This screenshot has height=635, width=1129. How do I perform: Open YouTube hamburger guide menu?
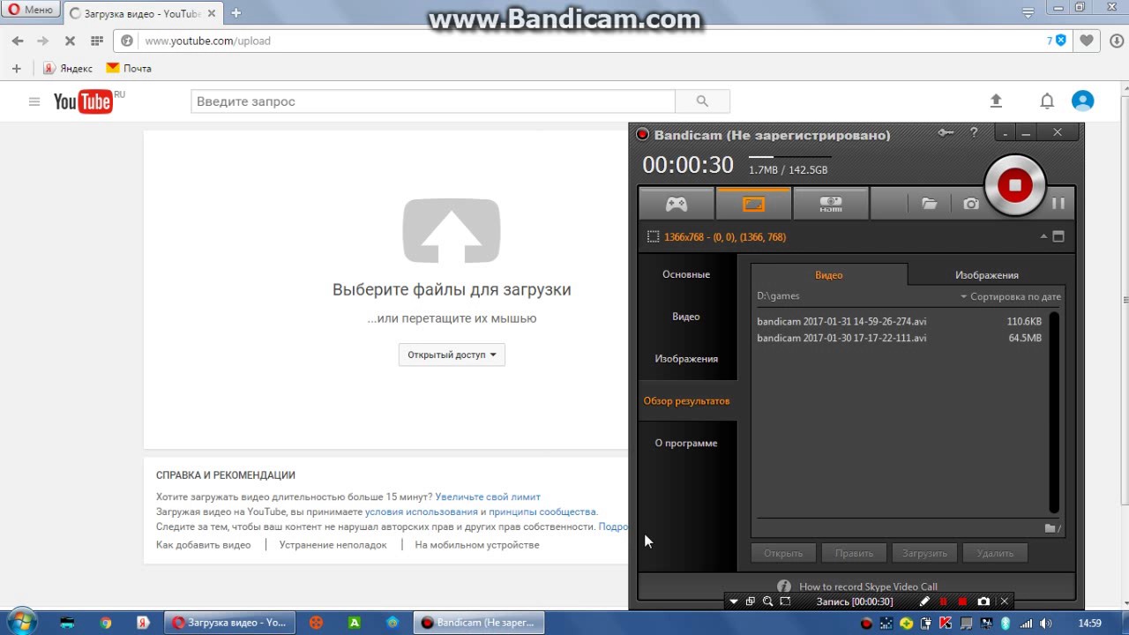[x=34, y=101]
